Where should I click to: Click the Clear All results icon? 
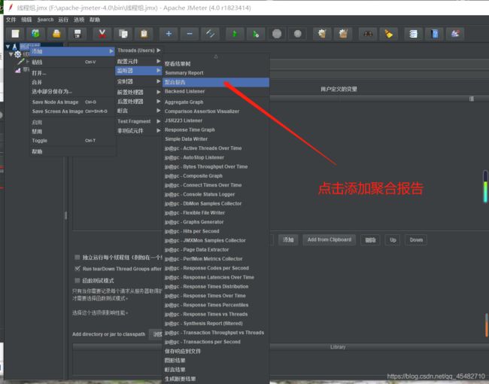tap(343, 34)
